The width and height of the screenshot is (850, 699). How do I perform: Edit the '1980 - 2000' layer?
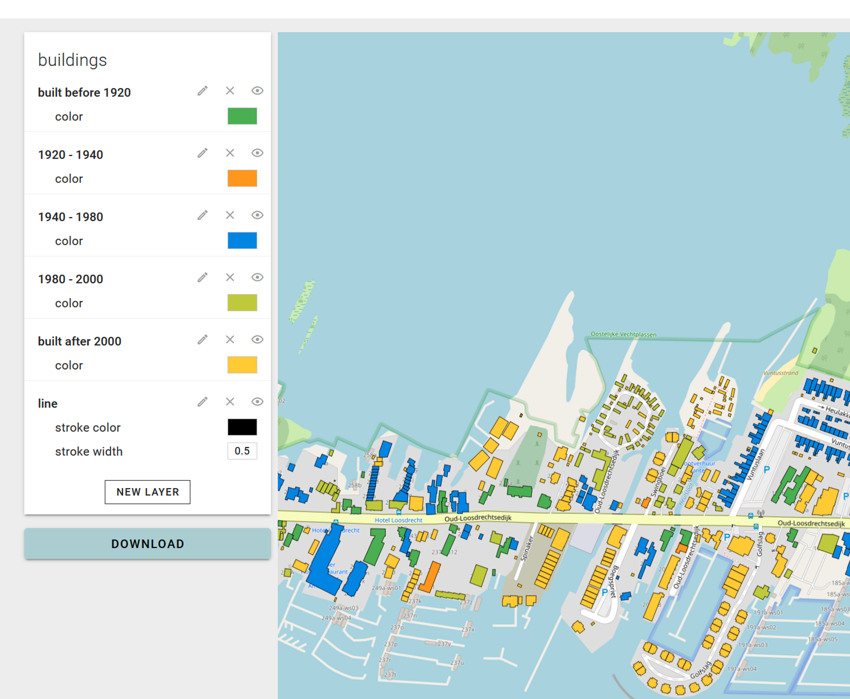203,277
